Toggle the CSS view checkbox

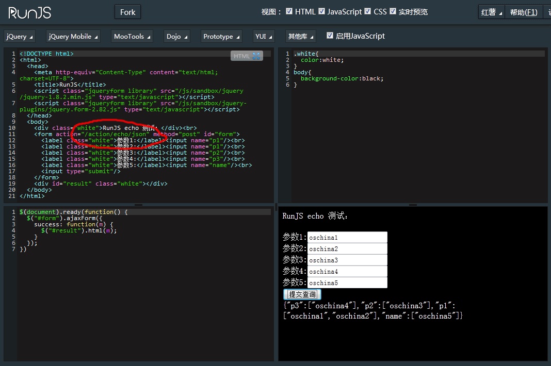[x=367, y=11]
